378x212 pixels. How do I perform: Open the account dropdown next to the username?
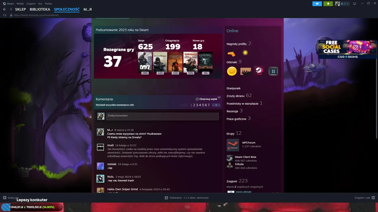point(345,4)
